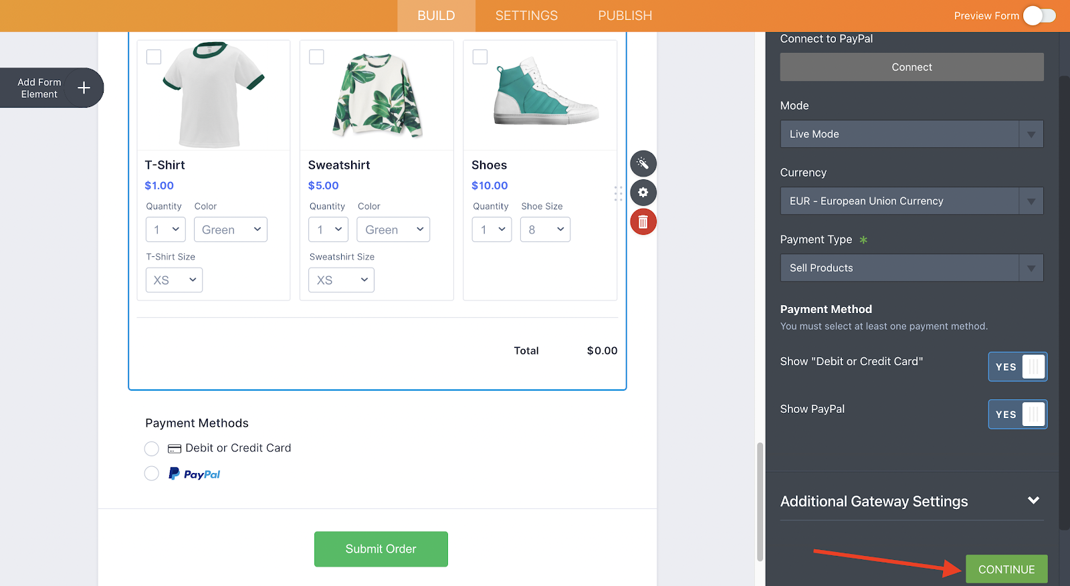
Task: Go to the PUBLISH tab
Action: (x=625, y=15)
